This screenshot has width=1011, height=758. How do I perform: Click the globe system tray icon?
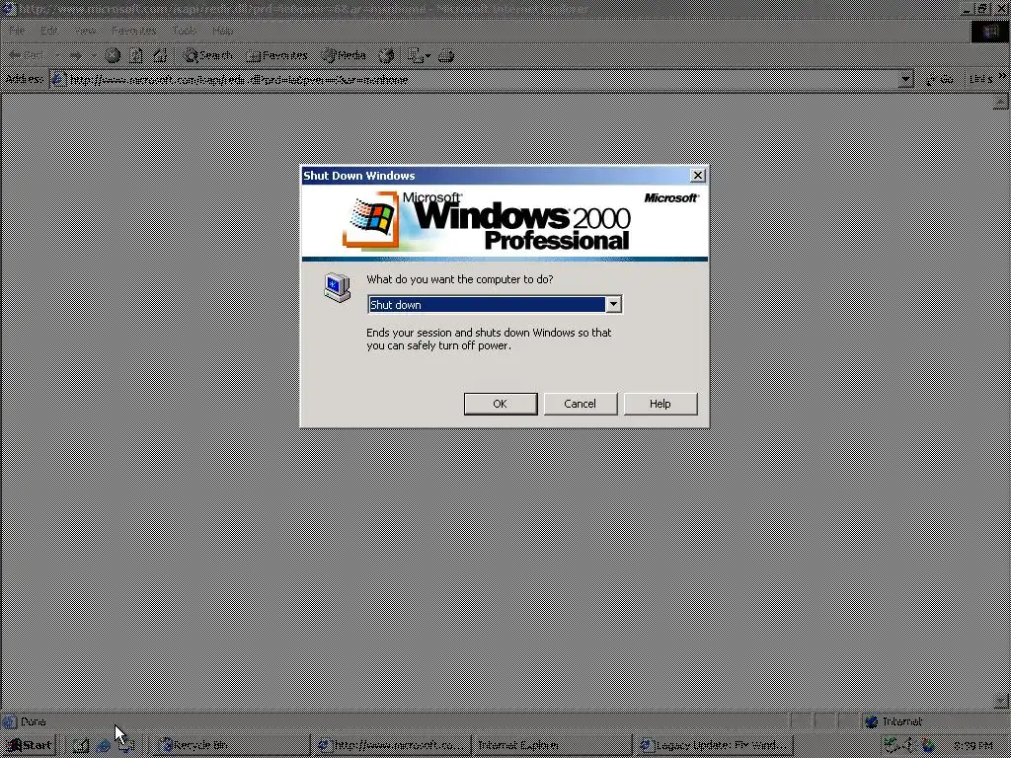coord(928,746)
